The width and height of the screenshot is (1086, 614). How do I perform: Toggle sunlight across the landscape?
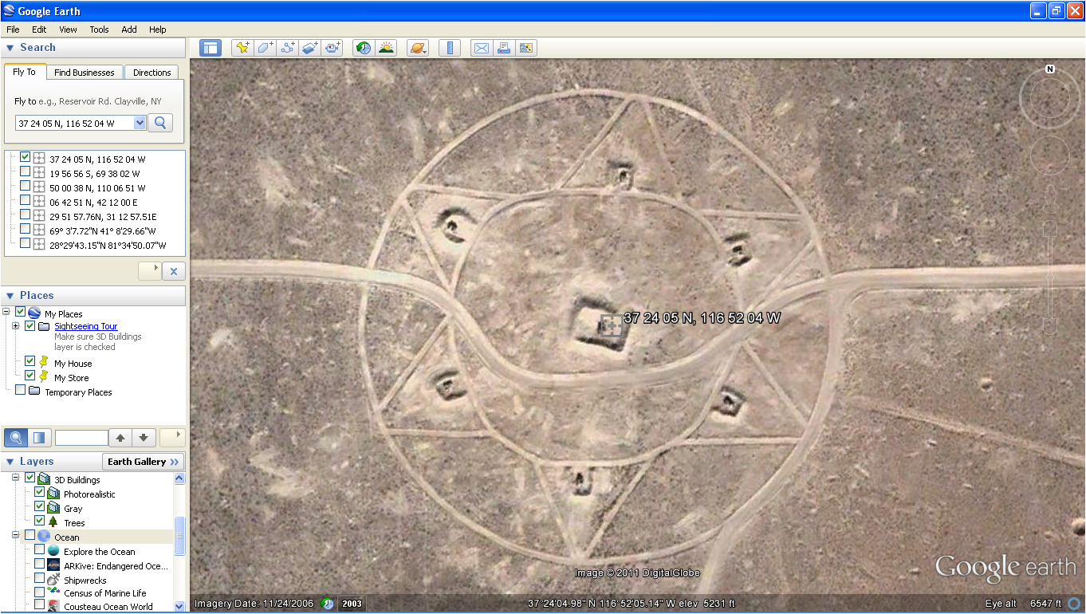click(386, 48)
